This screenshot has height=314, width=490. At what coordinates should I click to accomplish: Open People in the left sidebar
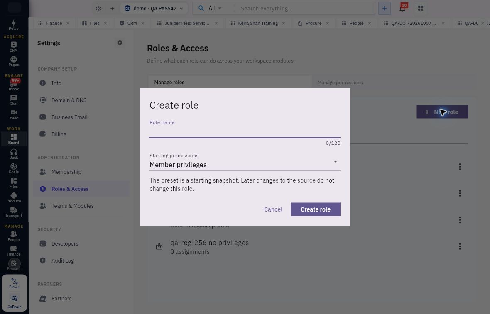(13, 236)
